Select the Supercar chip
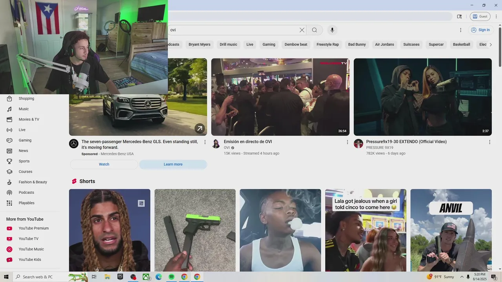 tap(436, 45)
